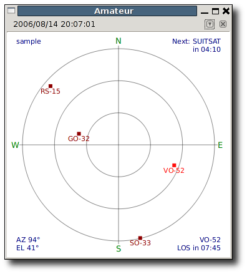Select the SO-33 satellite marker

pos(140,238)
